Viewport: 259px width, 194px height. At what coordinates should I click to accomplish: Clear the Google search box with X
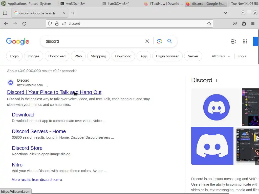point(147,41)
